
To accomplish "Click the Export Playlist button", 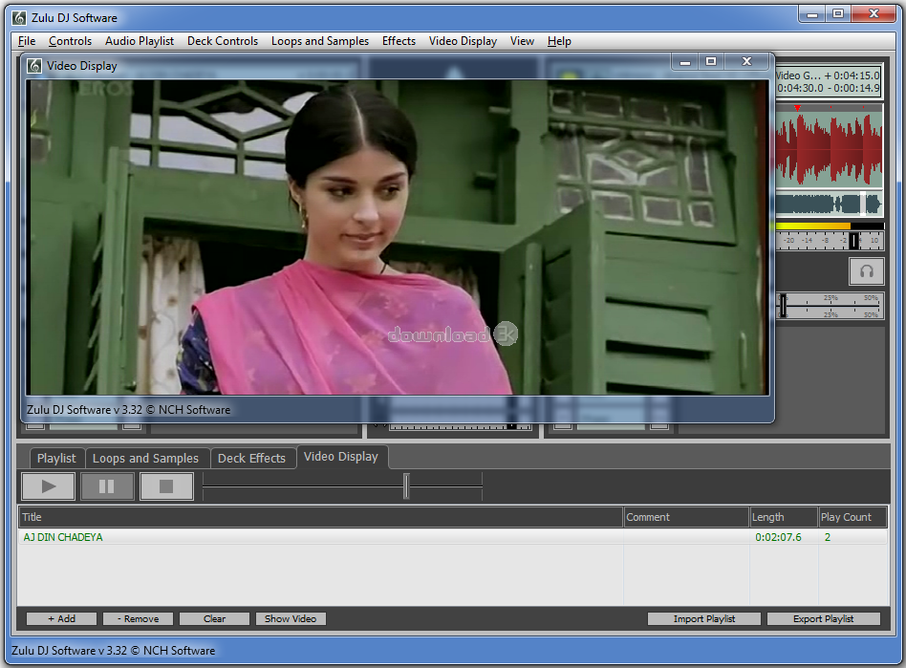I will tap(823, 619).
